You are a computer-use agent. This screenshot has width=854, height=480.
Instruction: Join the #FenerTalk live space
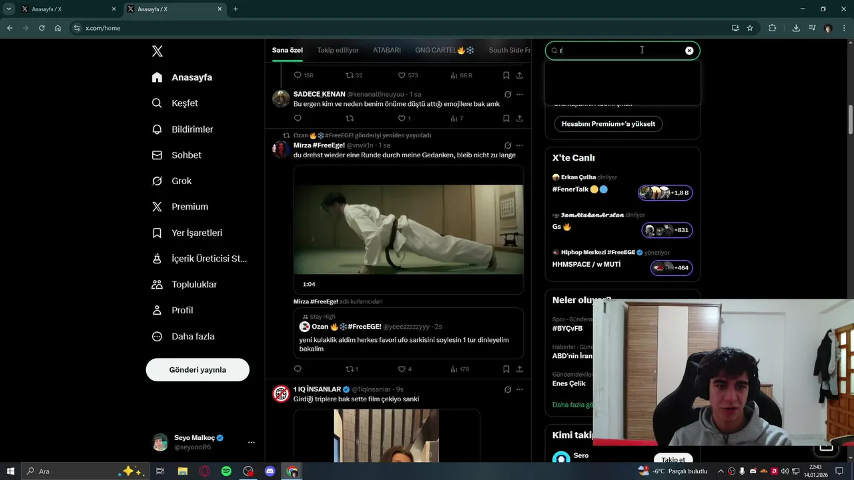tap(666, 193)
